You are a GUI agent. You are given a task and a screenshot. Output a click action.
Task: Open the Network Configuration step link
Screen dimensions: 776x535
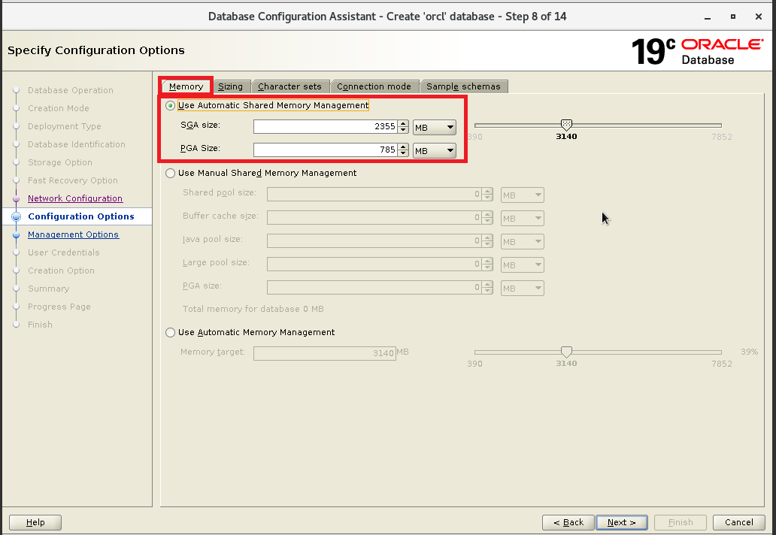pyautogui.click(x=75, y=198)
